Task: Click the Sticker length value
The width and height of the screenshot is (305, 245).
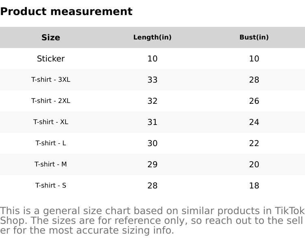Action: tap(152, 59)
